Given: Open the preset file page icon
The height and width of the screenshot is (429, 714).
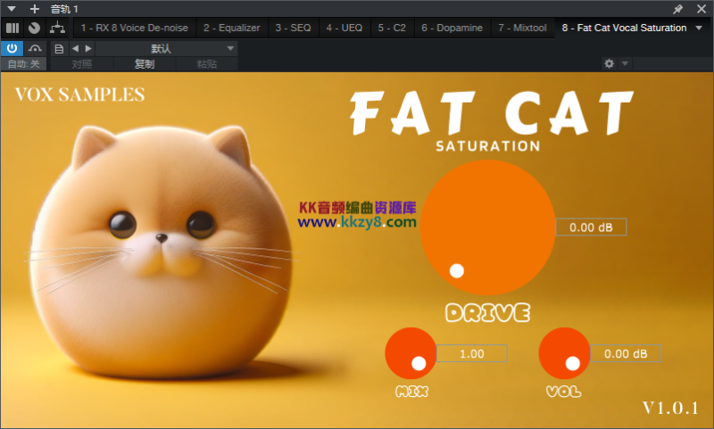Looking at the screenshot, I should click(59, 48).
